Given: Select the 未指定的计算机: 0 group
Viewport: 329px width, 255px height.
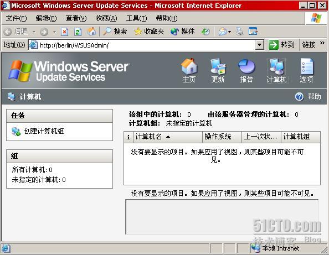Looking at the screenshot, I should point(39,180).
